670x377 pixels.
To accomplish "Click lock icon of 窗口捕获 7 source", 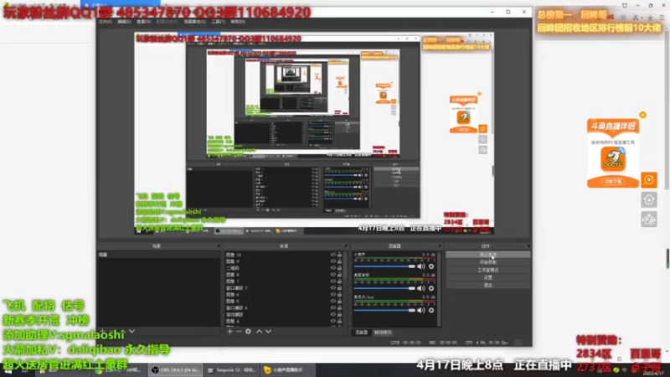I will point(340,287).
